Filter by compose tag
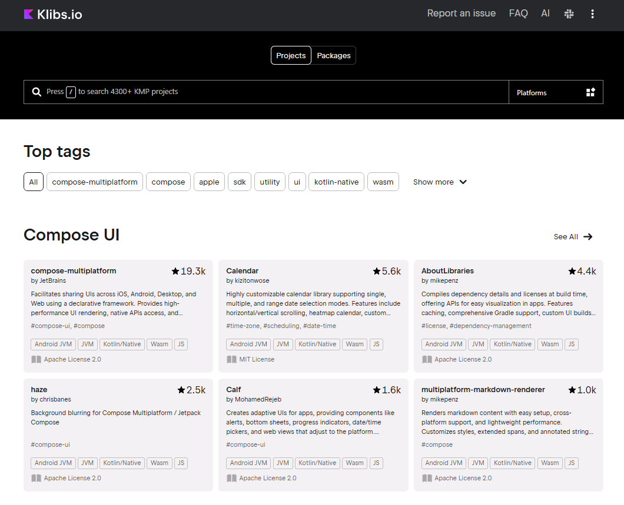Image resolution: width=624 pixels, height=505 pixels. [168, 182]
